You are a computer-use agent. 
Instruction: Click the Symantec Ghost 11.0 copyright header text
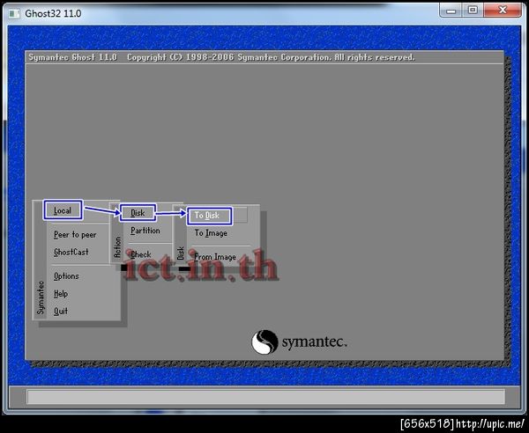pyautogui.click(x=221, y=57)
